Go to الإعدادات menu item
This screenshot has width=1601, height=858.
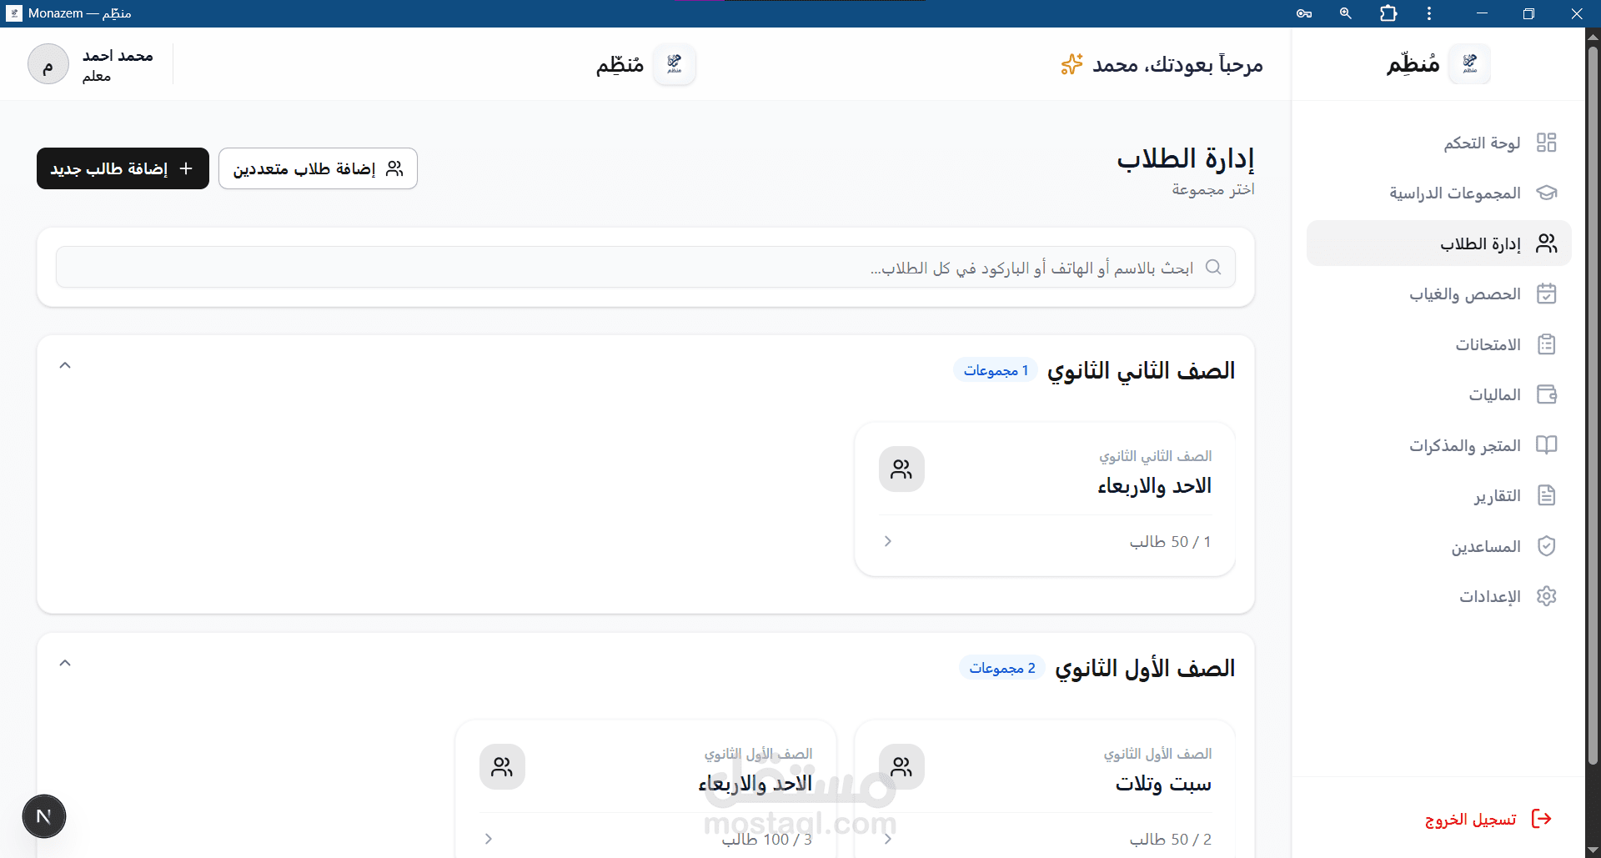[x=1439, y=596]
